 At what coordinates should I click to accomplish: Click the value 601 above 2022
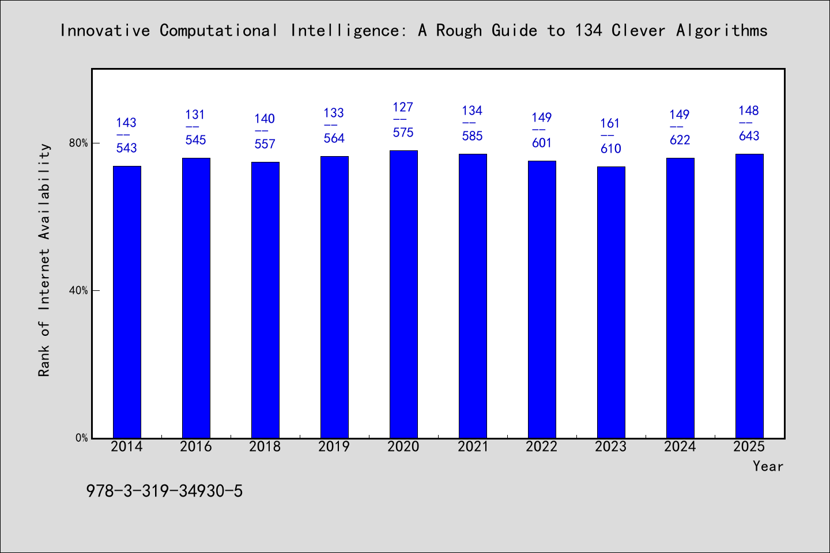tap(542, 143)
